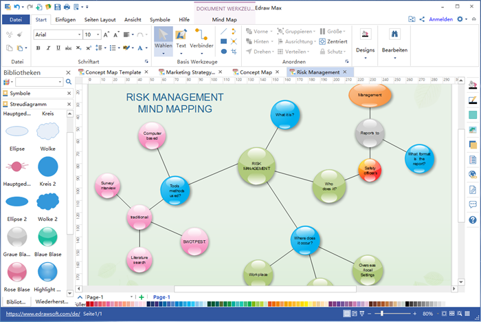
Task: Open the Arial font family dropdown
Action: click(79, 34)
